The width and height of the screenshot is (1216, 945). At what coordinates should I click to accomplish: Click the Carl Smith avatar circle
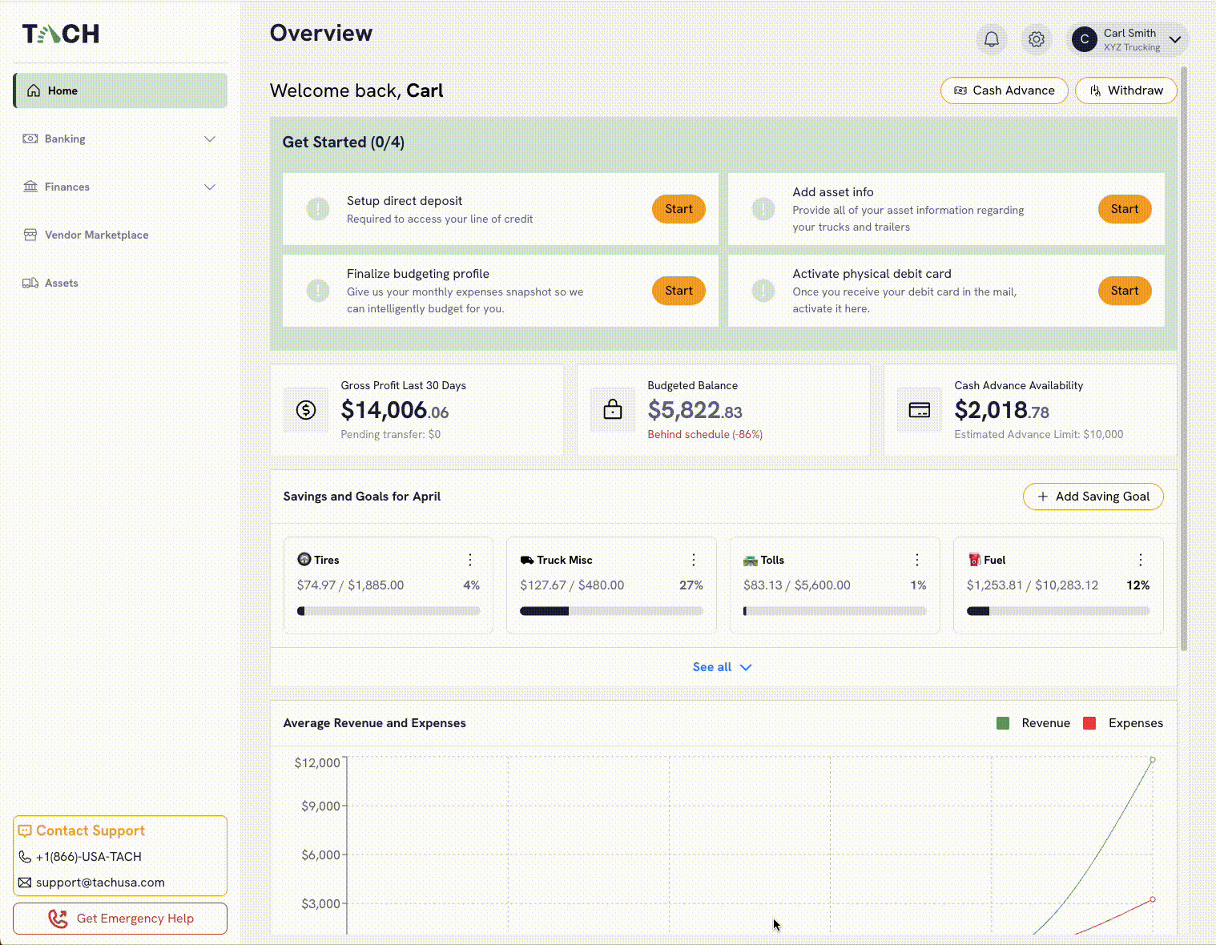point(1085,39)
